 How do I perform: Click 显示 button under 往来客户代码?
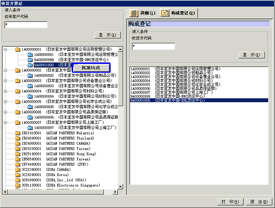coord(108,35)
